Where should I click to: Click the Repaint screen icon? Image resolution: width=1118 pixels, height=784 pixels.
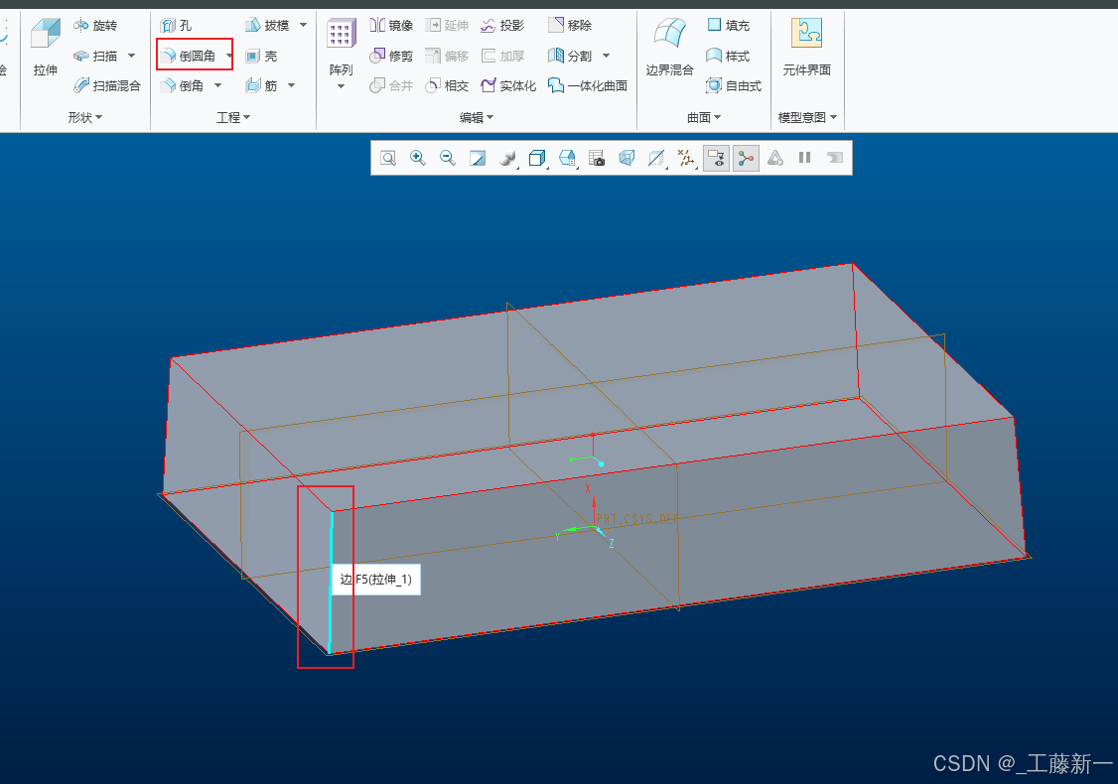pos(478,158)
